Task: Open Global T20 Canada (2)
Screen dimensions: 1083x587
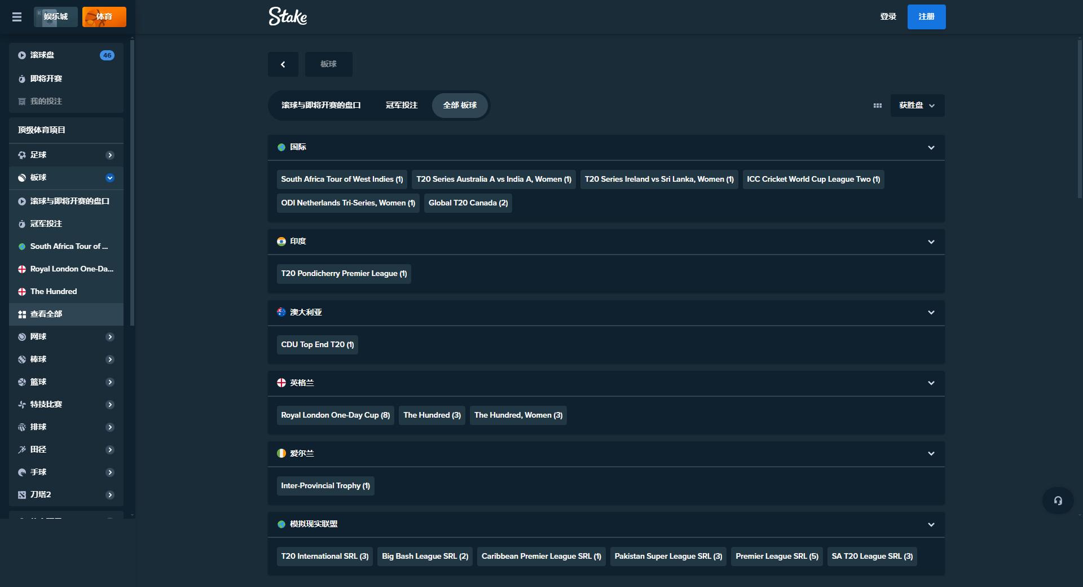Action: click(x=468, y=203)
